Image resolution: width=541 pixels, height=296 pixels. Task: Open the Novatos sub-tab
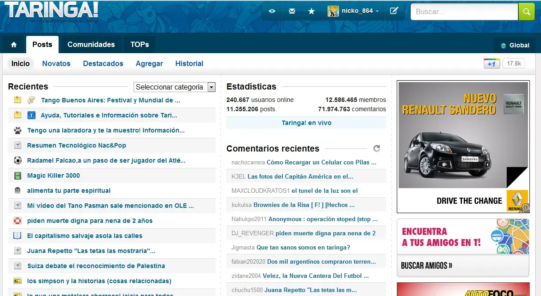click(56, 64)
